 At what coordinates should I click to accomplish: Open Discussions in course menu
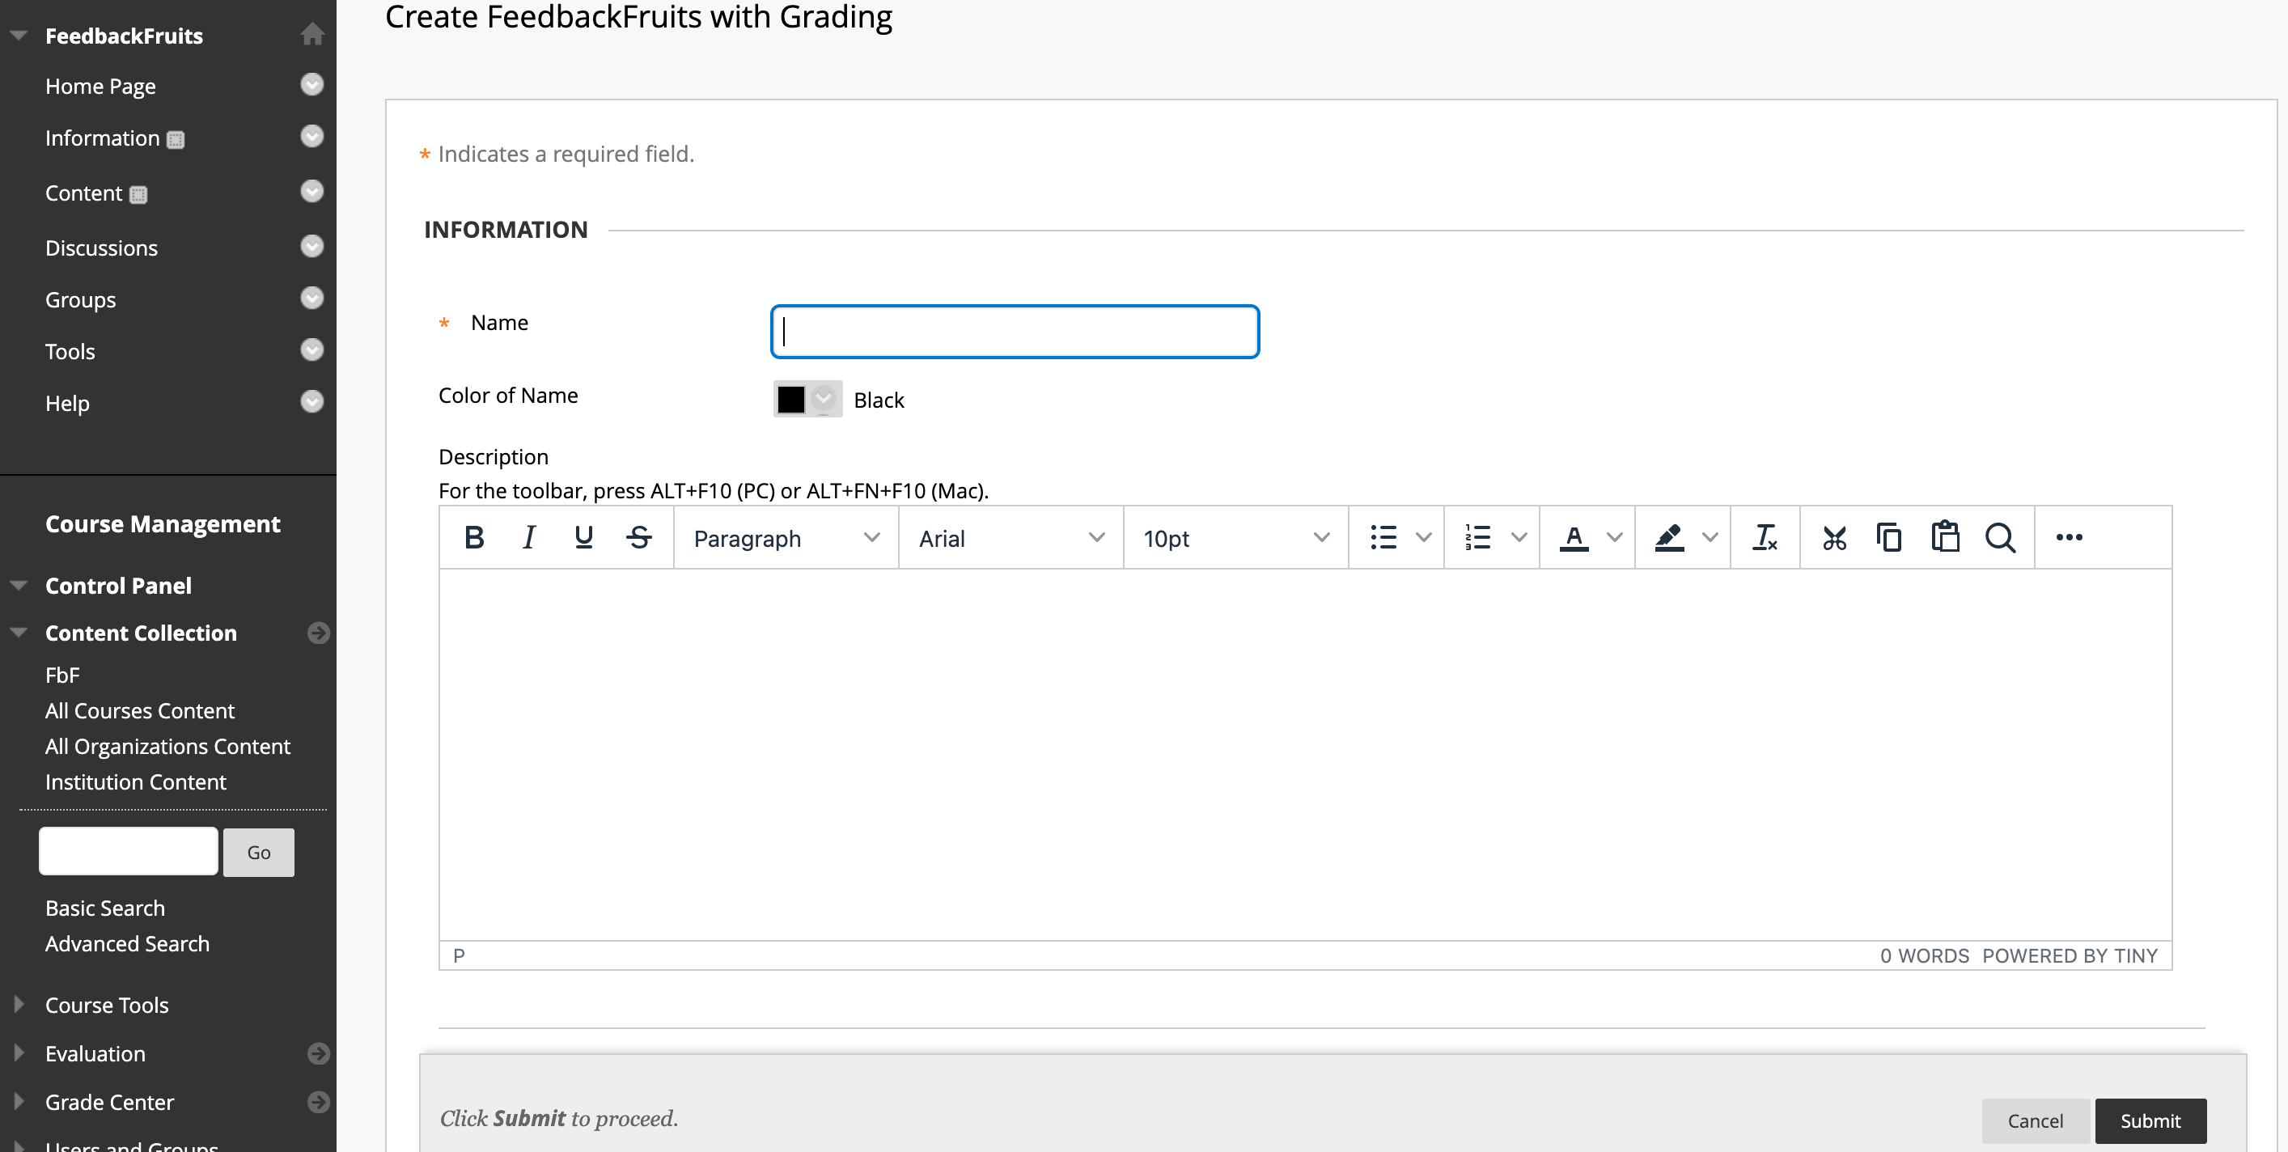(101, 248)
